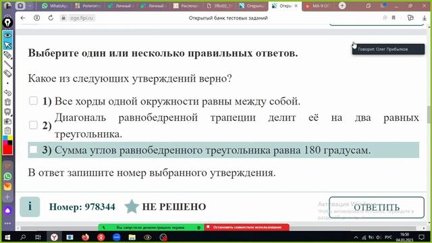Switch the РУС input language
432x243 pixels.
[389, 237]
